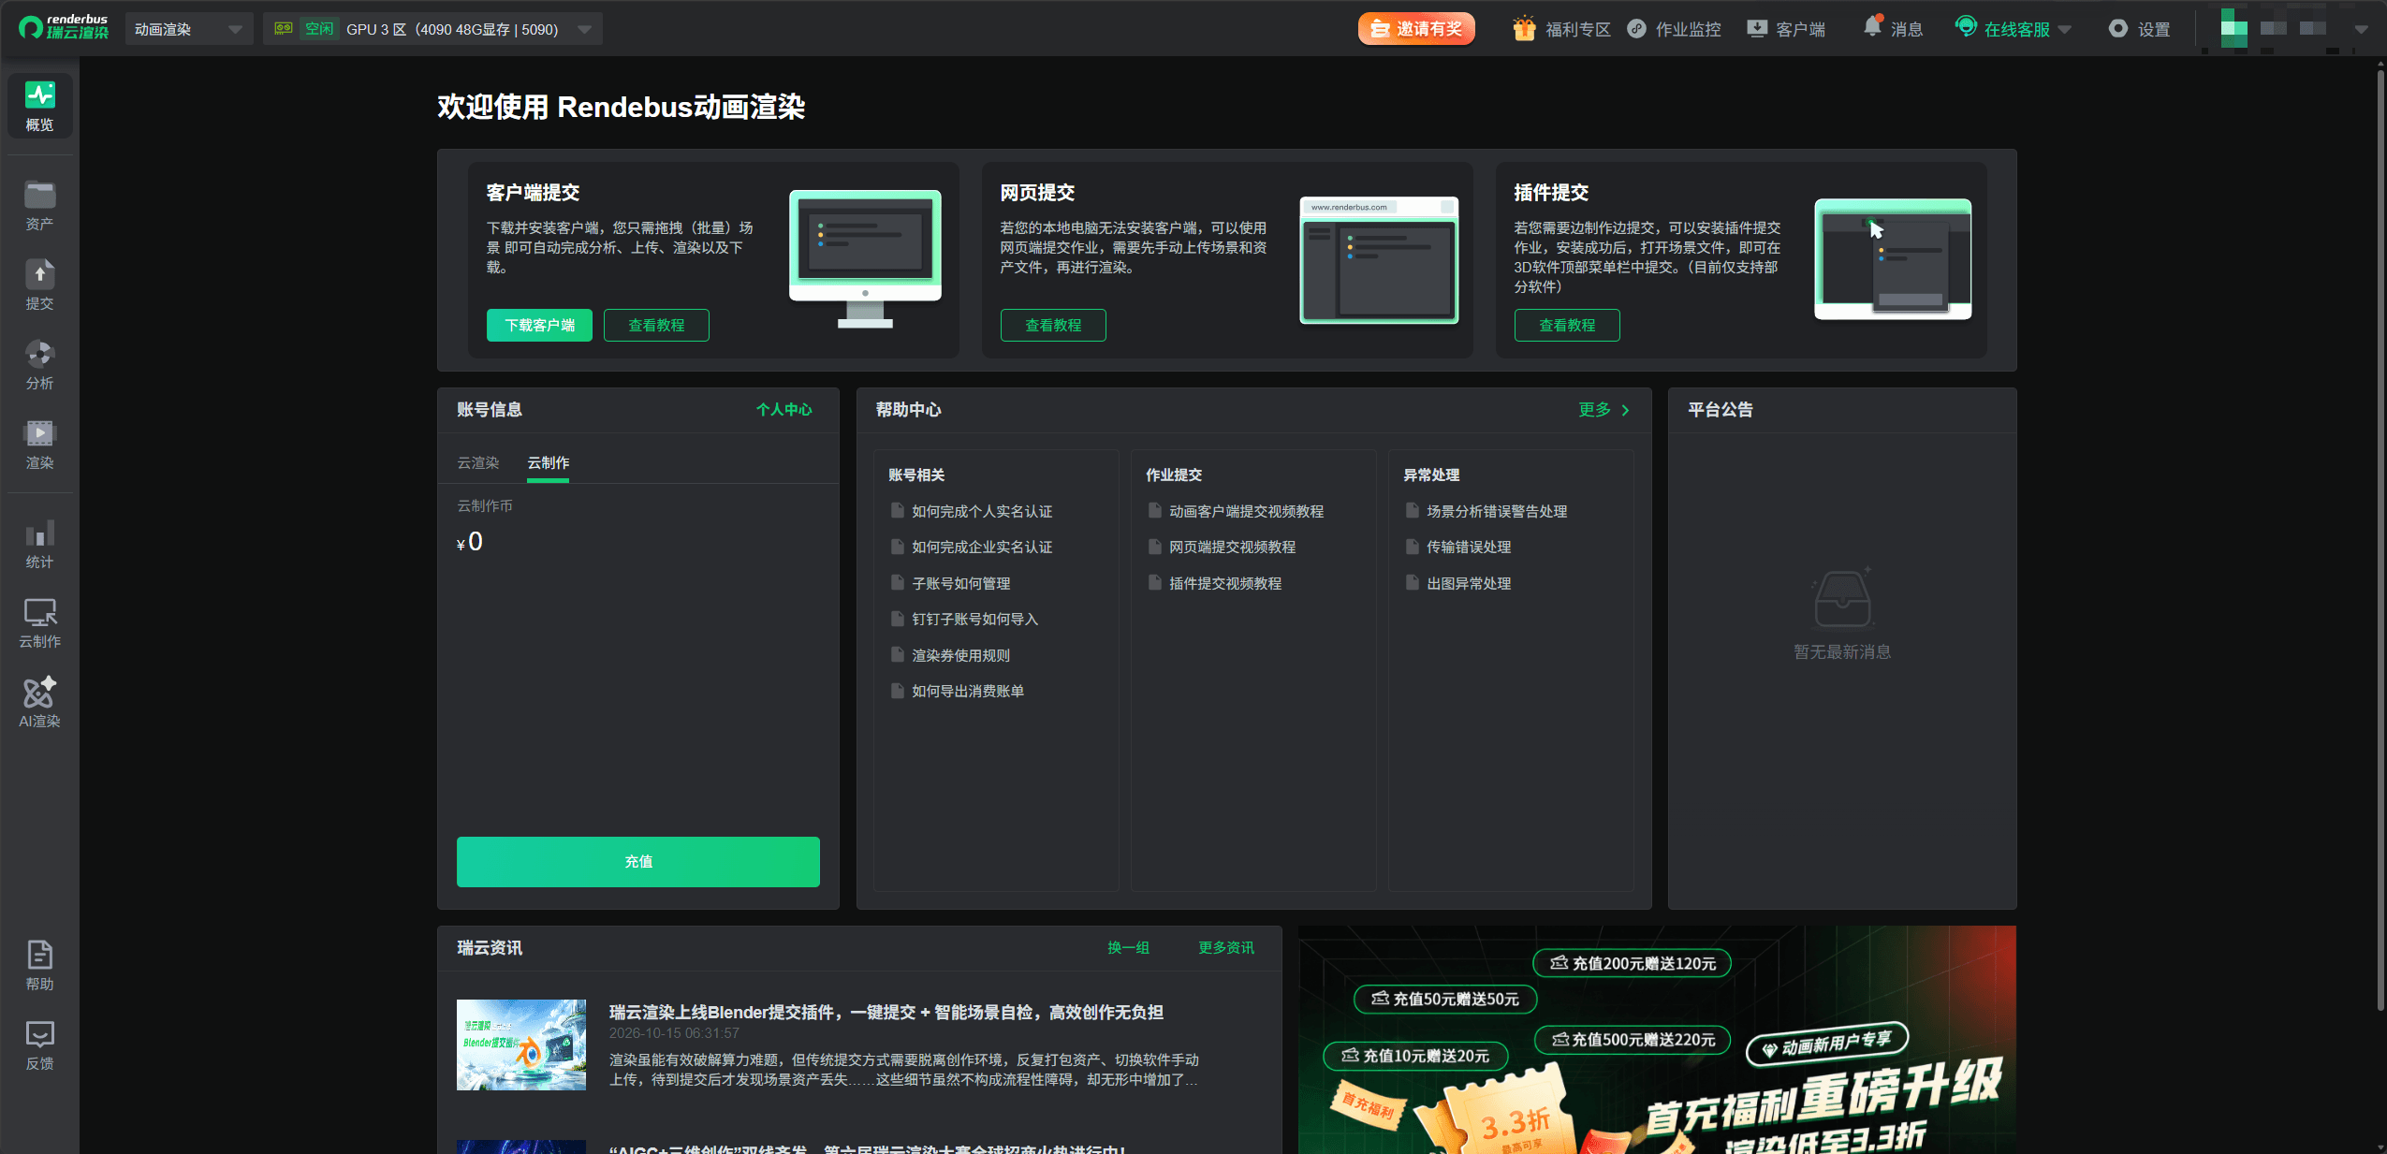Open the 分析 analysis sidebar icon
This screenshot has width=2387, height=1154.
pos(39,364)
